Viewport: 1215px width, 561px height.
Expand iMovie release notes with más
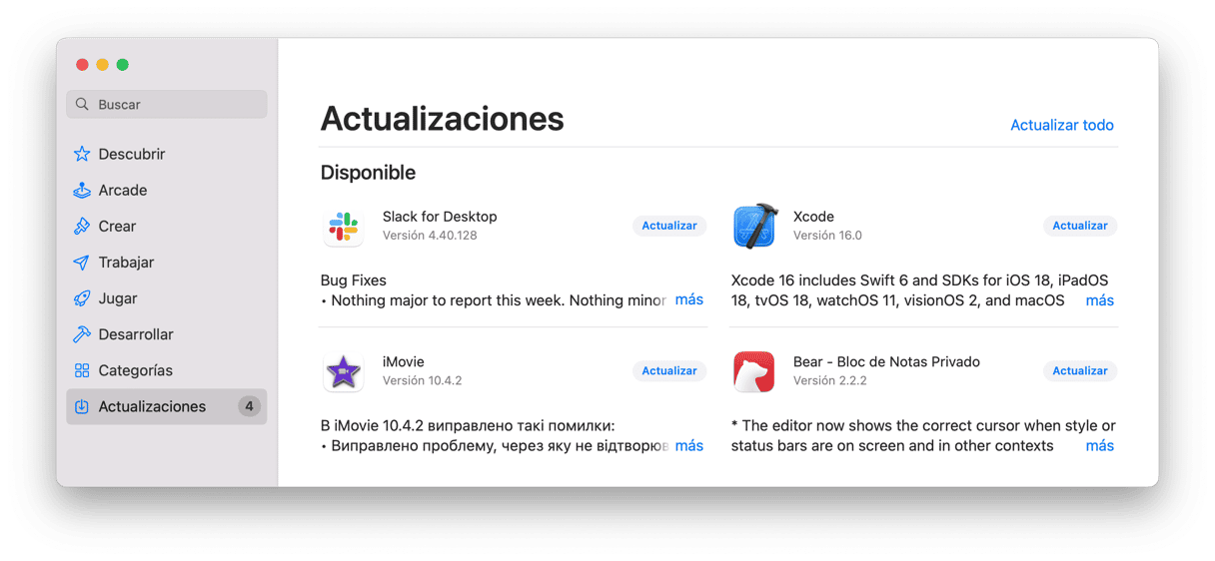point(689,445)
